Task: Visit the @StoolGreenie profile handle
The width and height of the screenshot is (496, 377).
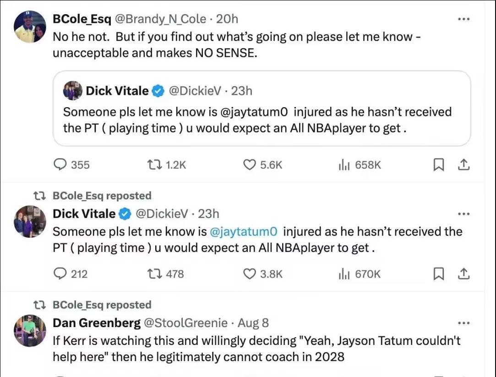Action: click(185, 323)
